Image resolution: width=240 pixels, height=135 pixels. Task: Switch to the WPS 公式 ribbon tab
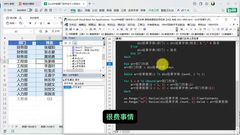(94, 10)
